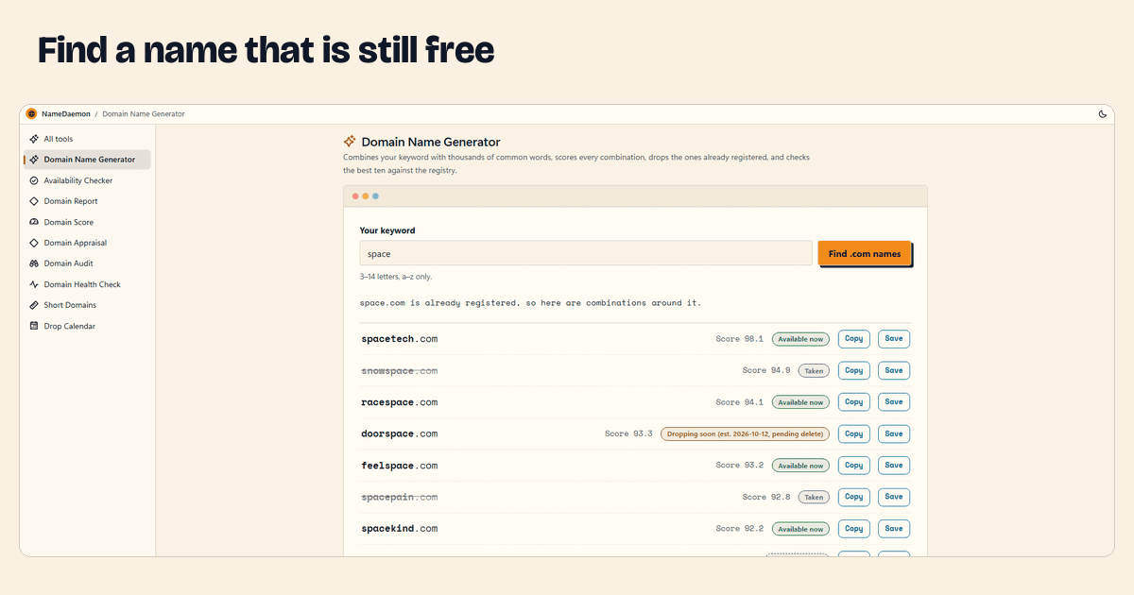Toggle dark mode moon icon
The image size is (1134, 595).
coord(1103,114)
